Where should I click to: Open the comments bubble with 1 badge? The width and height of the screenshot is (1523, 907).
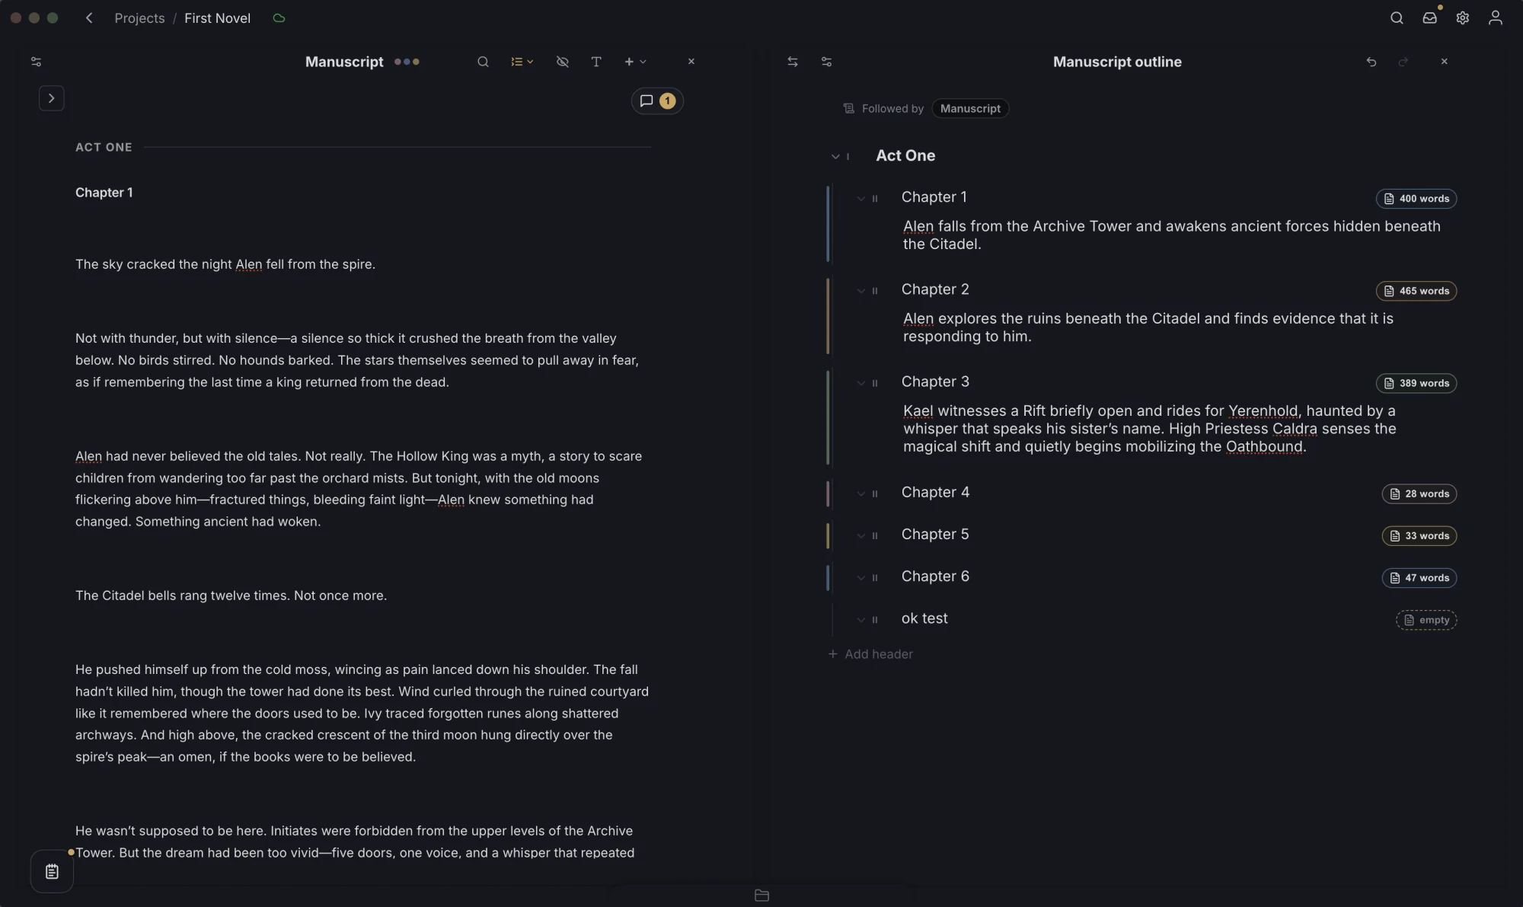tap(657, 101)
